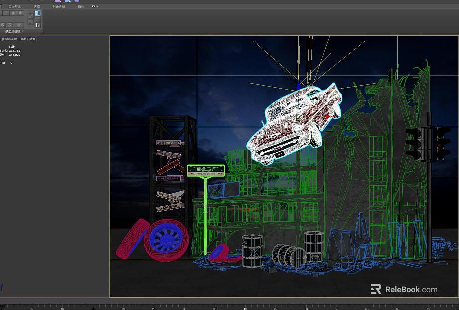
Task: Select the Border sub-object level icon
Action: pos(6,13)
